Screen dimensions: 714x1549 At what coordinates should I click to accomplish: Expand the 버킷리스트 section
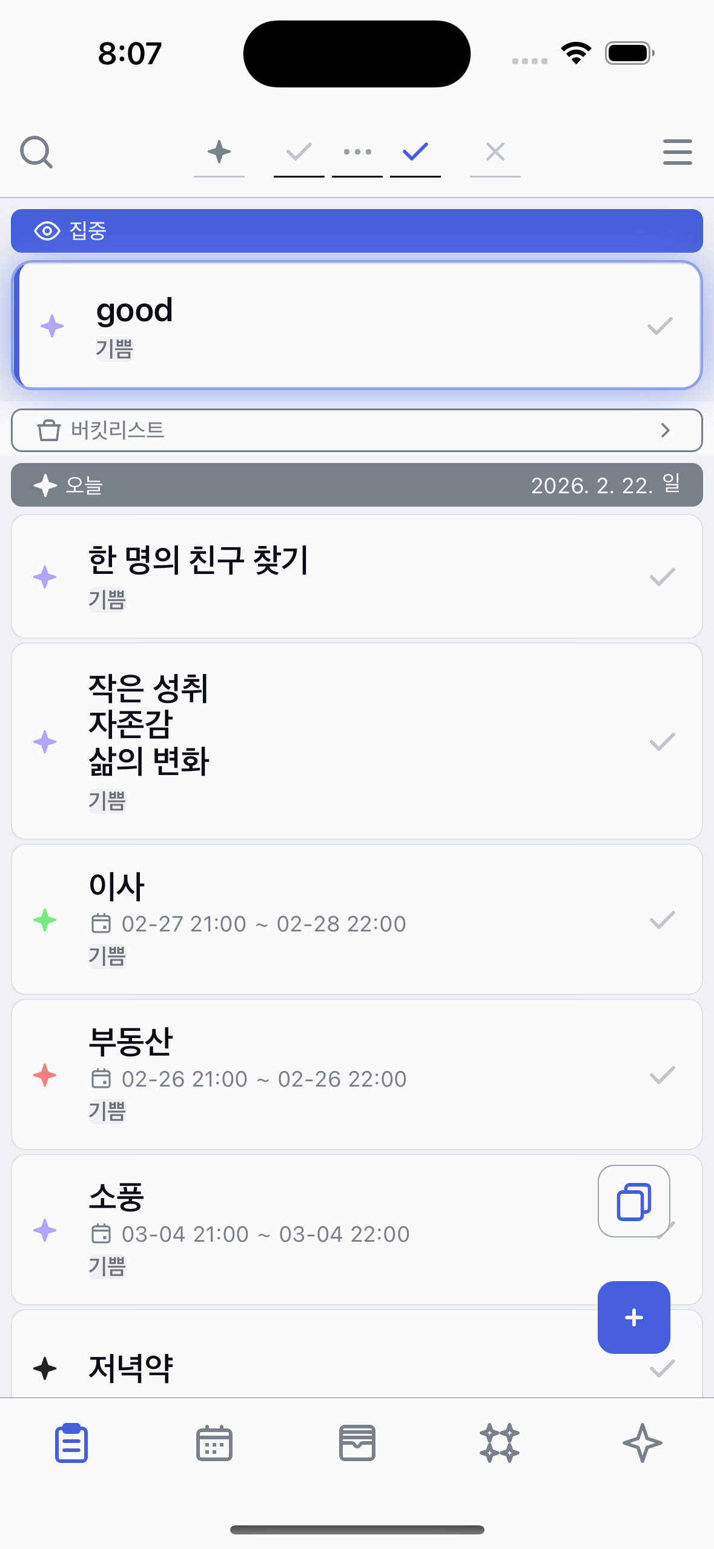(x=357, y=430)
